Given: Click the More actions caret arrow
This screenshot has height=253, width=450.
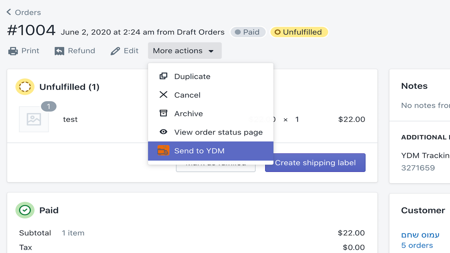Looking at the screenshot, I should click(211, 51).
